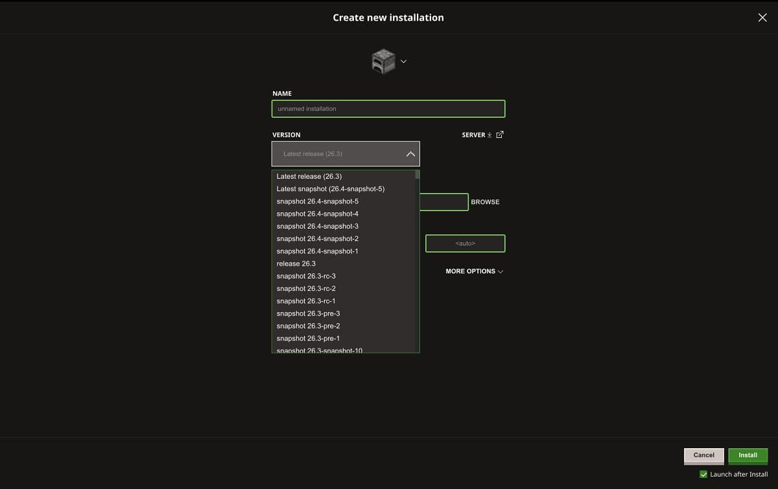The width and height of the screenshot is (778, 489).
Task: Click the Cancel button
Action: pyautogui.click(x=704, y=455)
